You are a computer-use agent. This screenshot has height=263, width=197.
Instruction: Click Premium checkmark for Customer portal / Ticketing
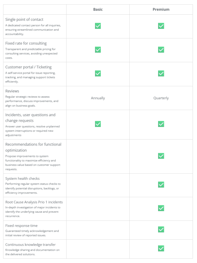tap(161, 73)
